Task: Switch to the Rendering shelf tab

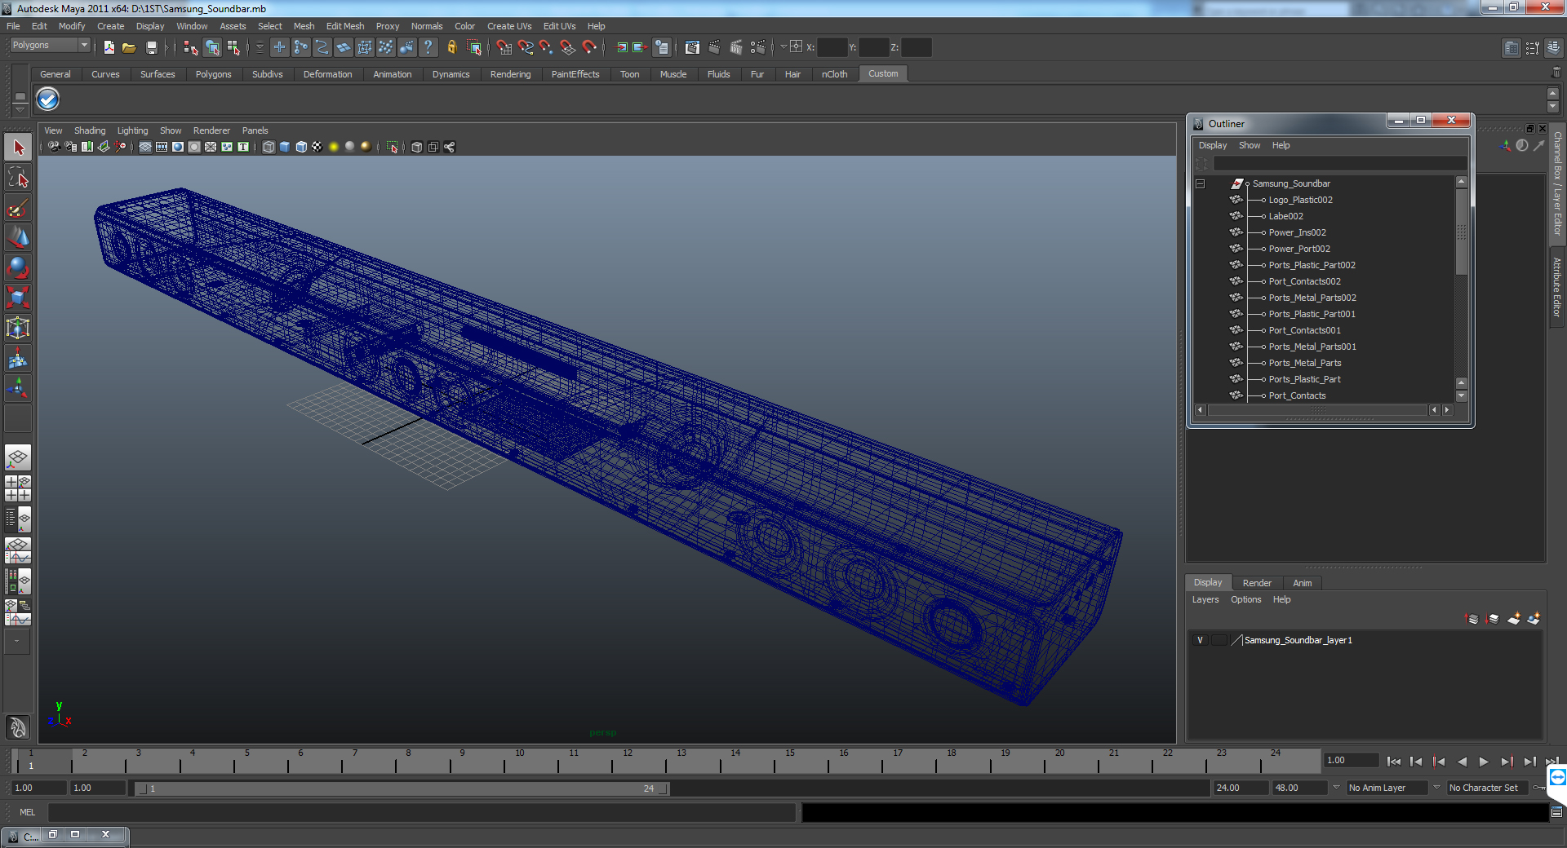Action: (510, 74)
